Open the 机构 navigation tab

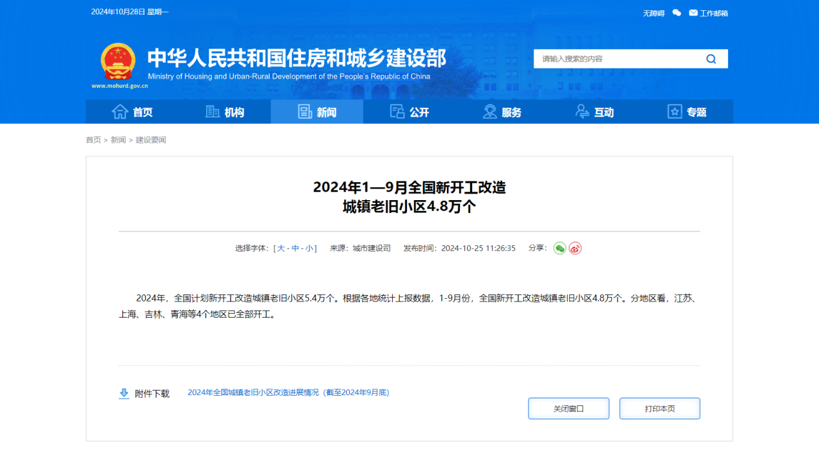(225, 112)
